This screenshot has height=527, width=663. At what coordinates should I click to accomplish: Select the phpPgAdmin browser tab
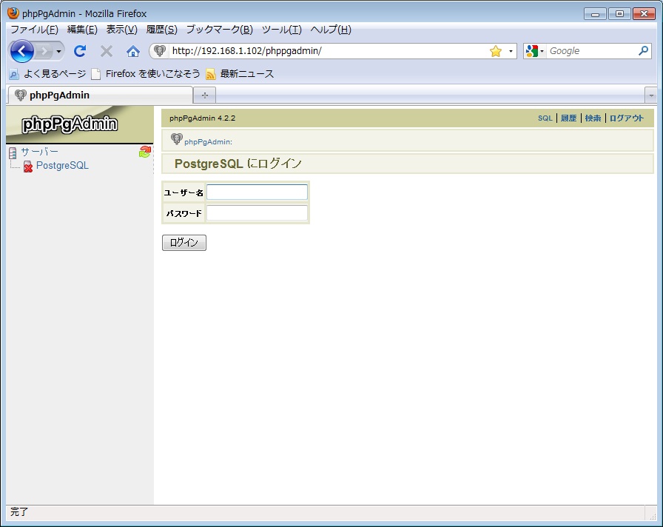pos(100,95)
